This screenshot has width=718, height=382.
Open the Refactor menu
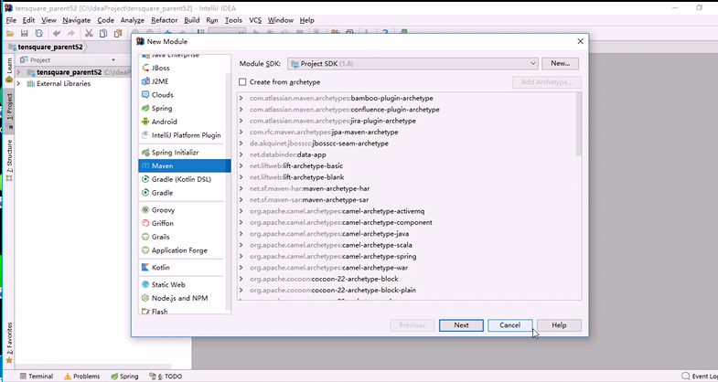pos(165,20)
